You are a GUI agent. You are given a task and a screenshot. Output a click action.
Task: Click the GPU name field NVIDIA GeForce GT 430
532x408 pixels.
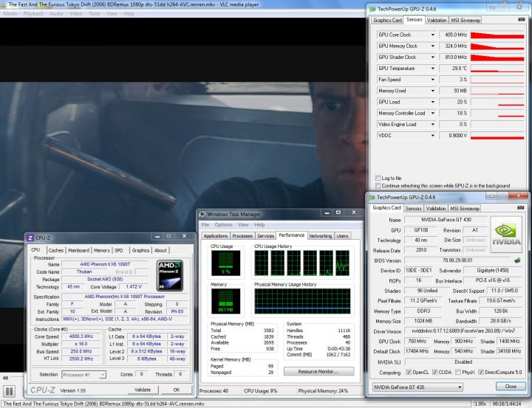(x=446, y=220)
